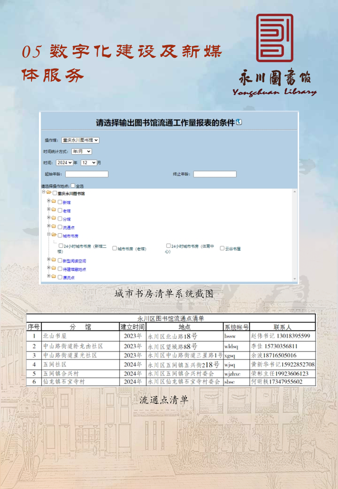The height and width of the screenshot is (489, 338).
Task: Click the 北山书屋 cell in the table
Action: 80,336
